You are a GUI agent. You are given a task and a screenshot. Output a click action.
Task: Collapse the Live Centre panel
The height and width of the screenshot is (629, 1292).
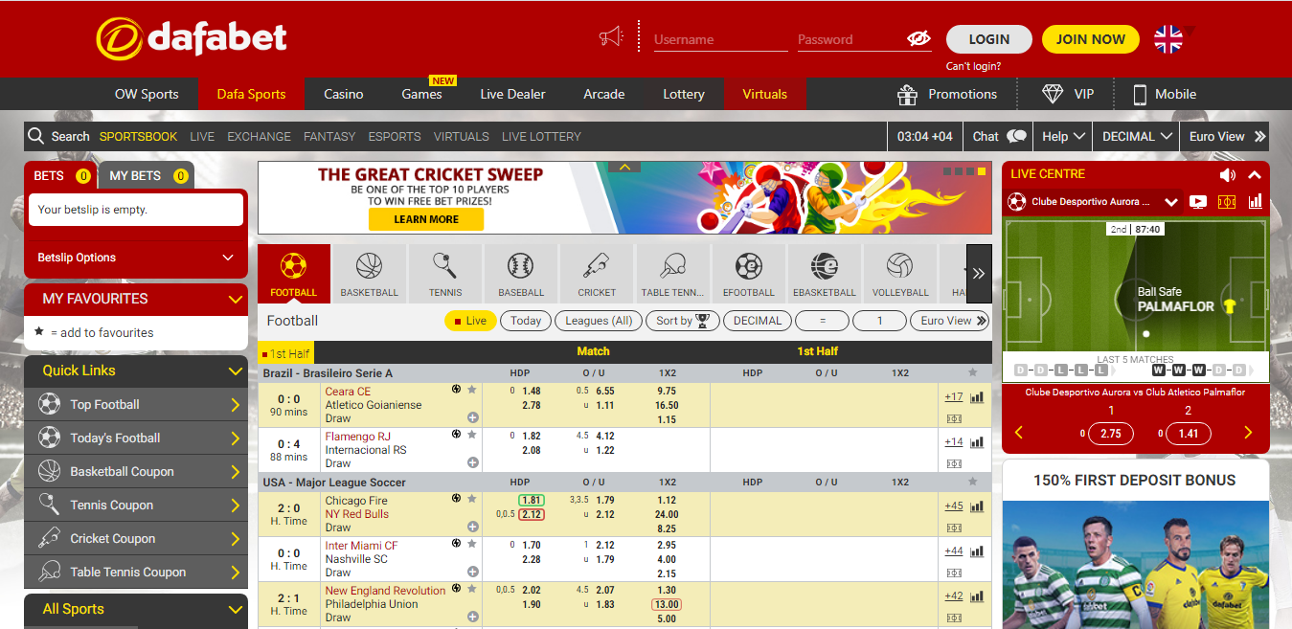pos(1255,175)
